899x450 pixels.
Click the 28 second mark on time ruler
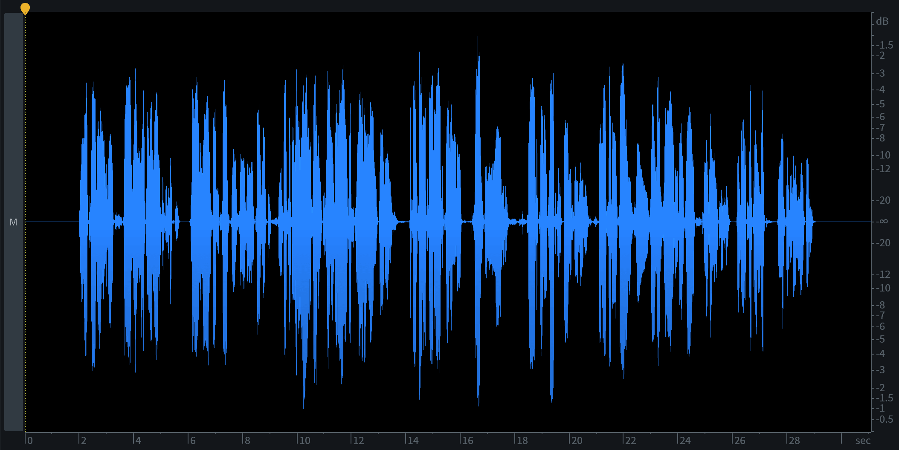point(795,440)
